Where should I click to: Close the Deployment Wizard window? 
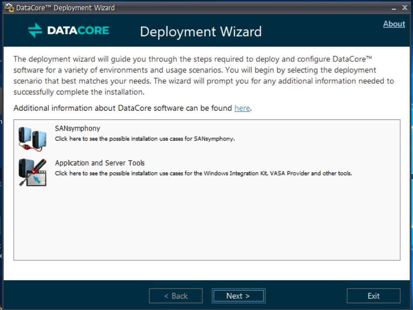click(x=404, y=7)
